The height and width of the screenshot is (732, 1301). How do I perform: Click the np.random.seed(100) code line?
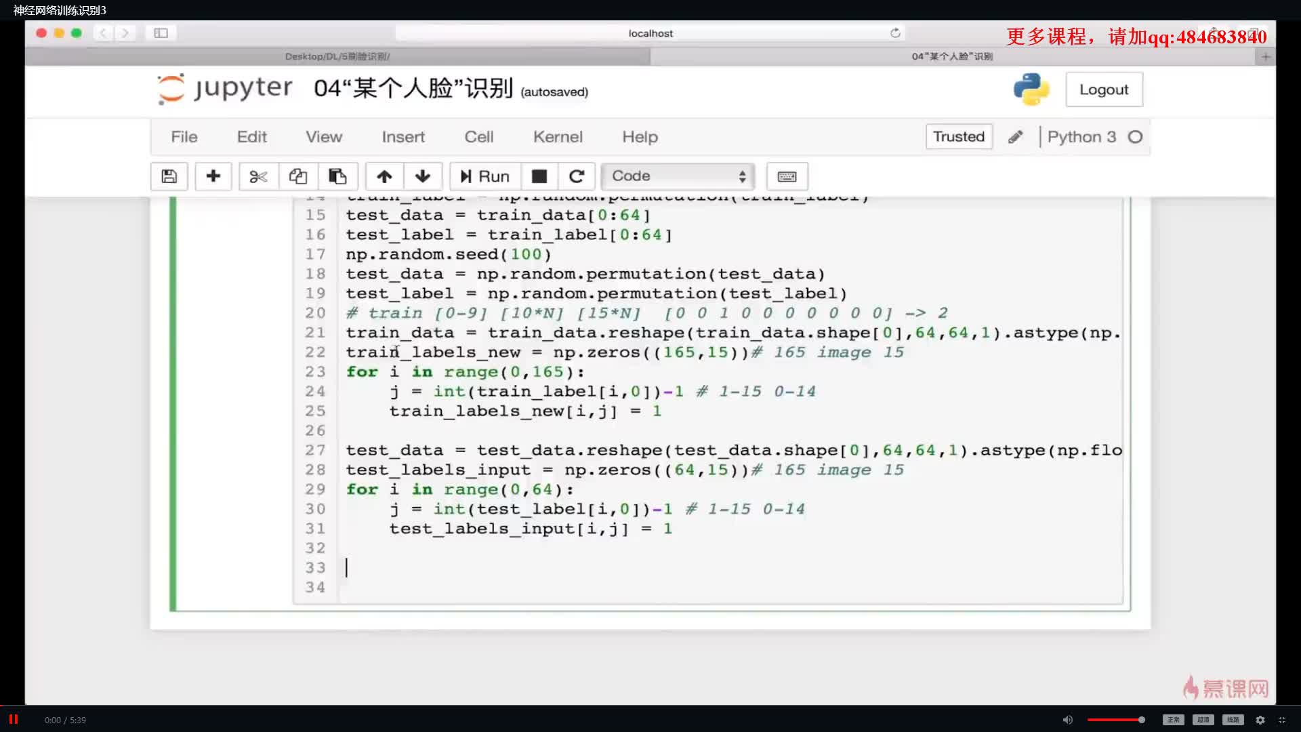click(449, 254)
